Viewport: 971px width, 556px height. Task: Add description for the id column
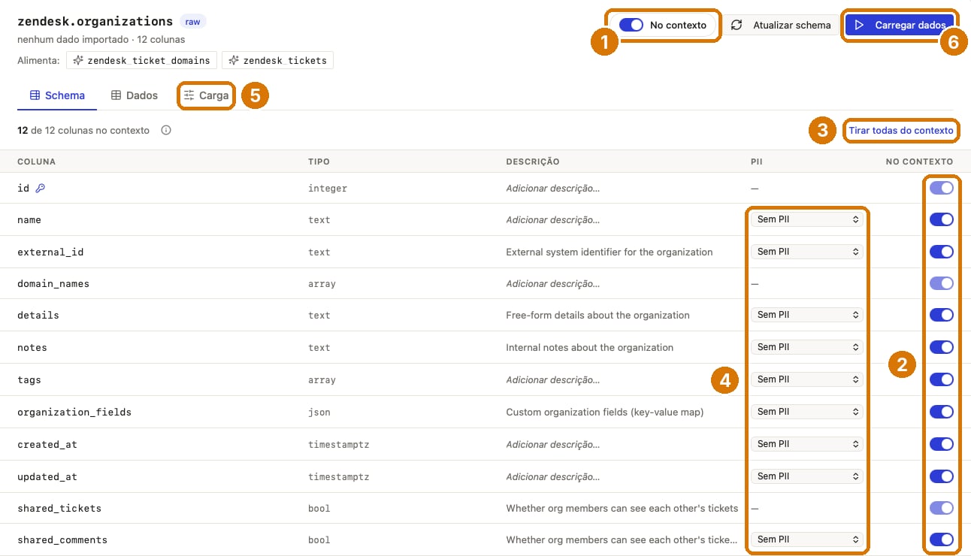[553, 188]
